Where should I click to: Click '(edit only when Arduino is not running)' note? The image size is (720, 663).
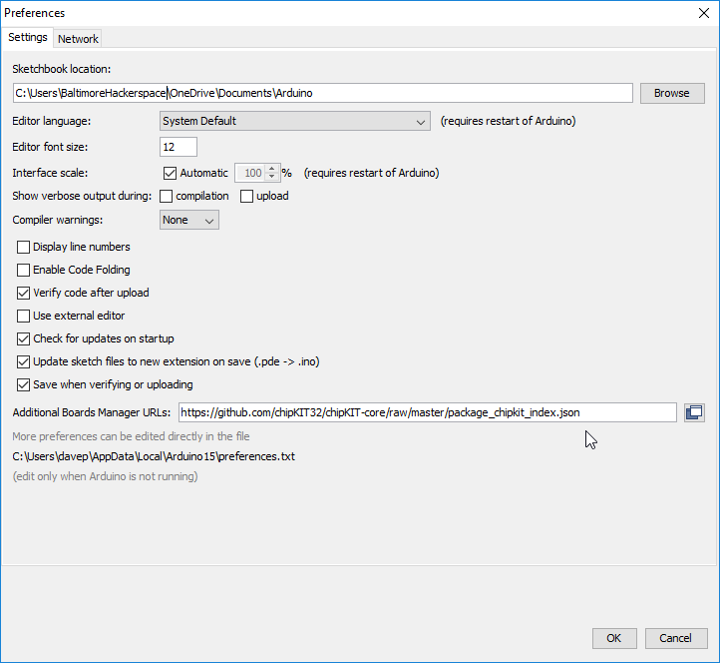click(105, 476)
